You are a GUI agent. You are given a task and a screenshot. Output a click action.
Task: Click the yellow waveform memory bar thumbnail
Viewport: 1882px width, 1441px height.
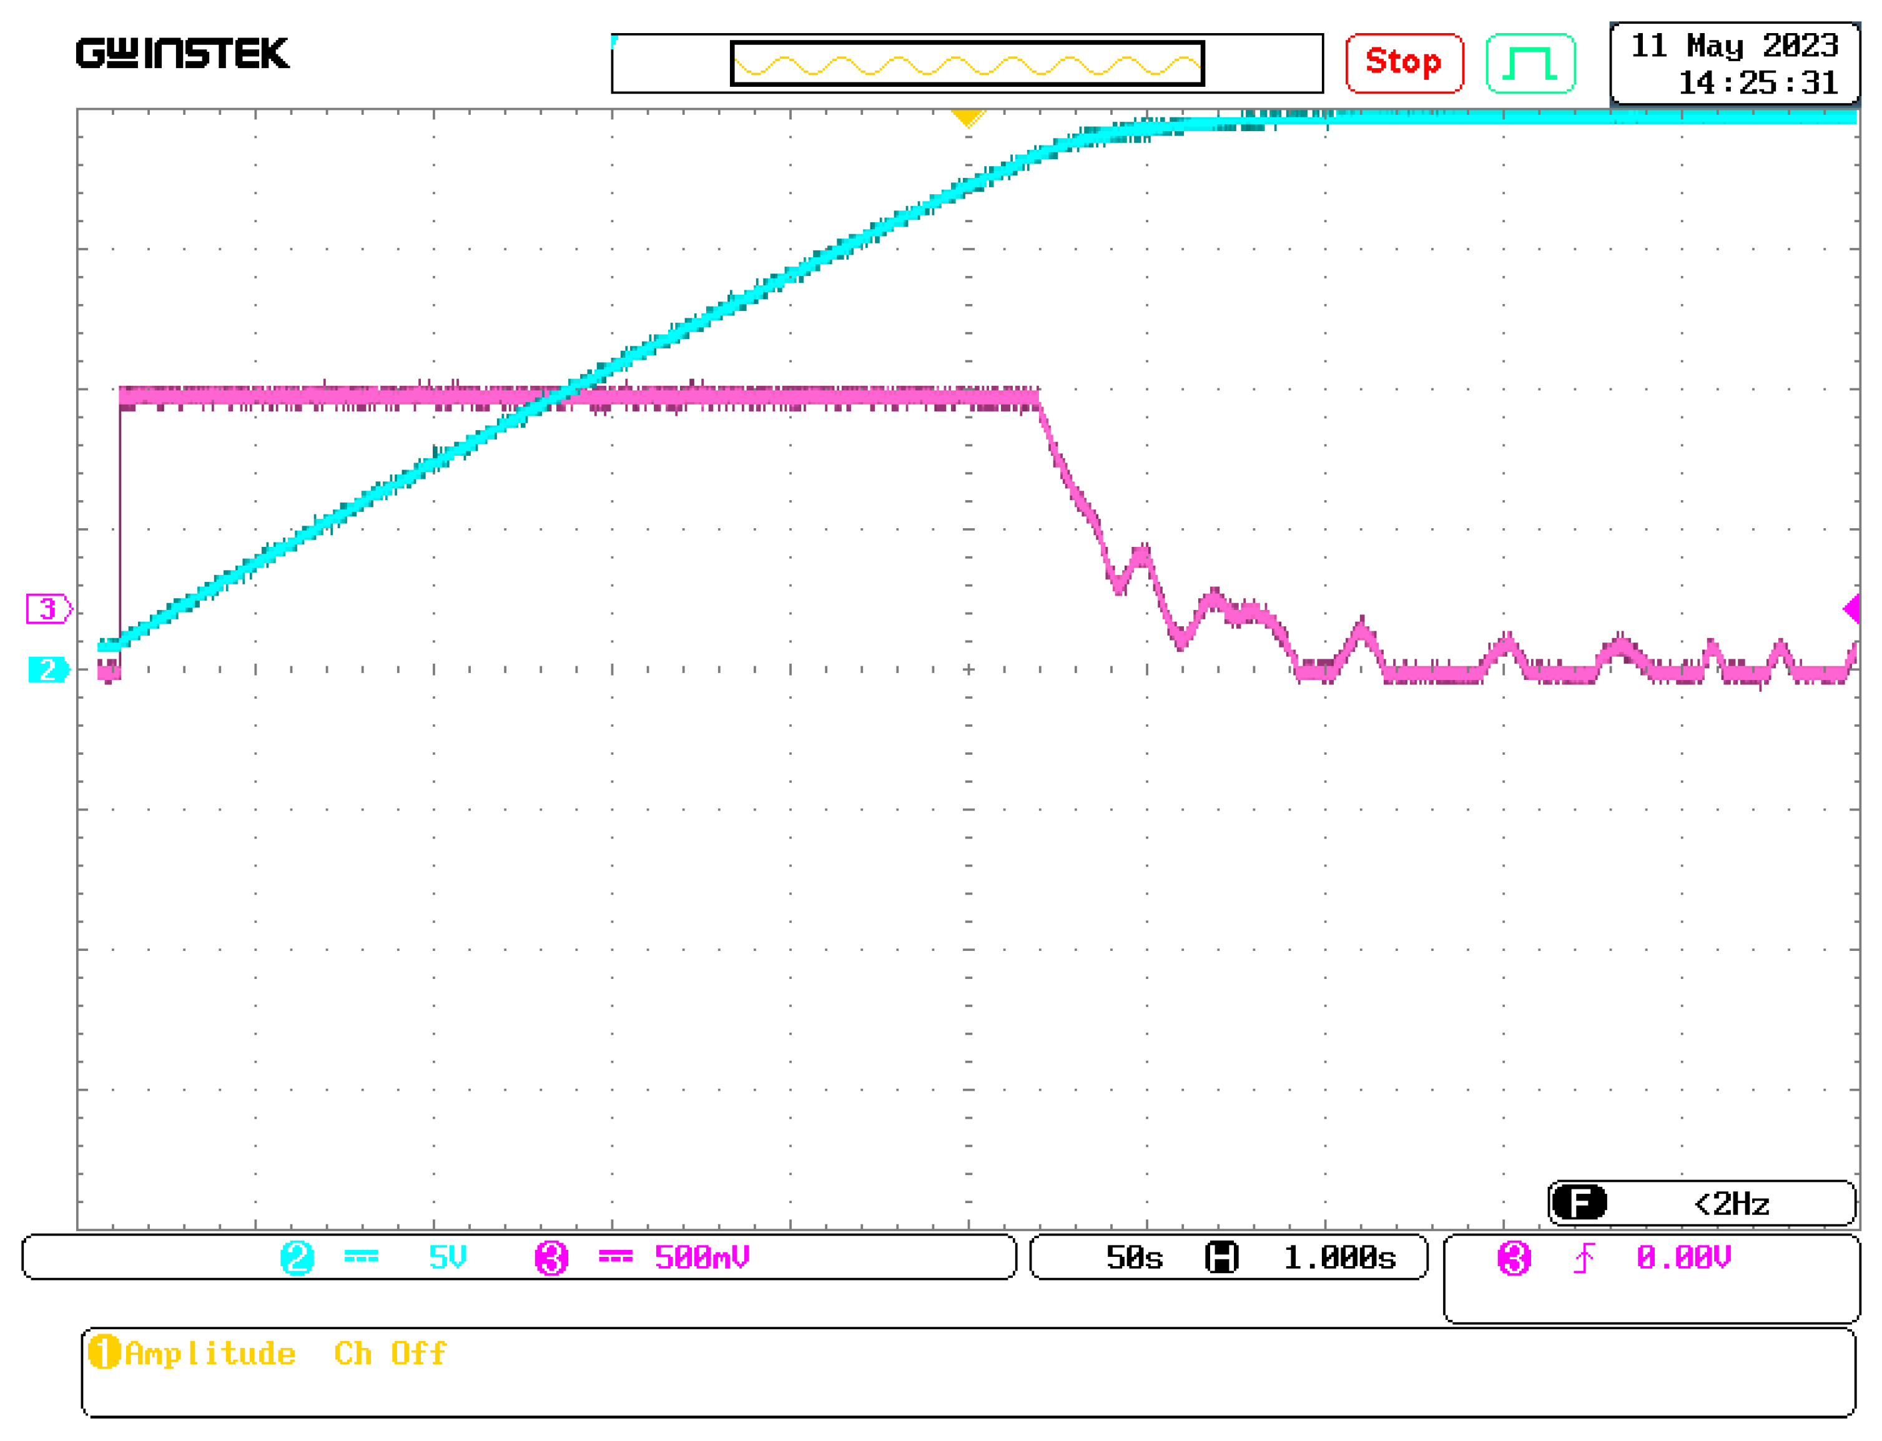pos(967,64)
